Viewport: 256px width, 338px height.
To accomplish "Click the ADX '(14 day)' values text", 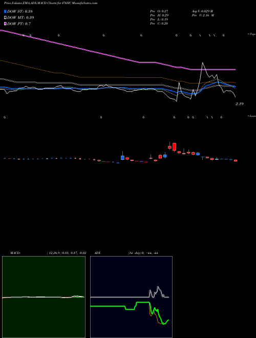I will pos(143,253).
